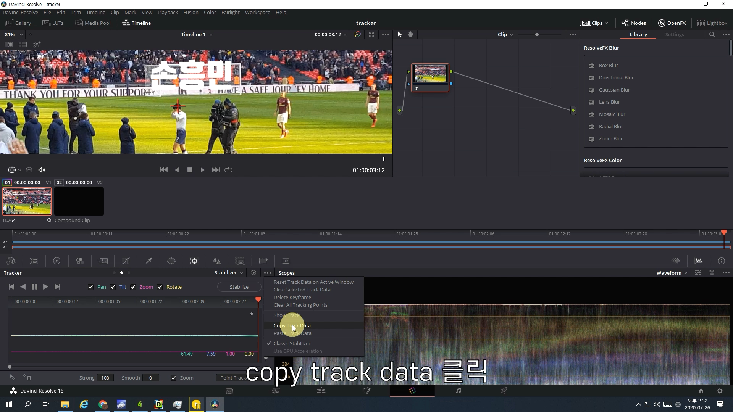Open the Waveform scope type dropdown
This screenshot has height=412, width=733.
tap(672, 273)
